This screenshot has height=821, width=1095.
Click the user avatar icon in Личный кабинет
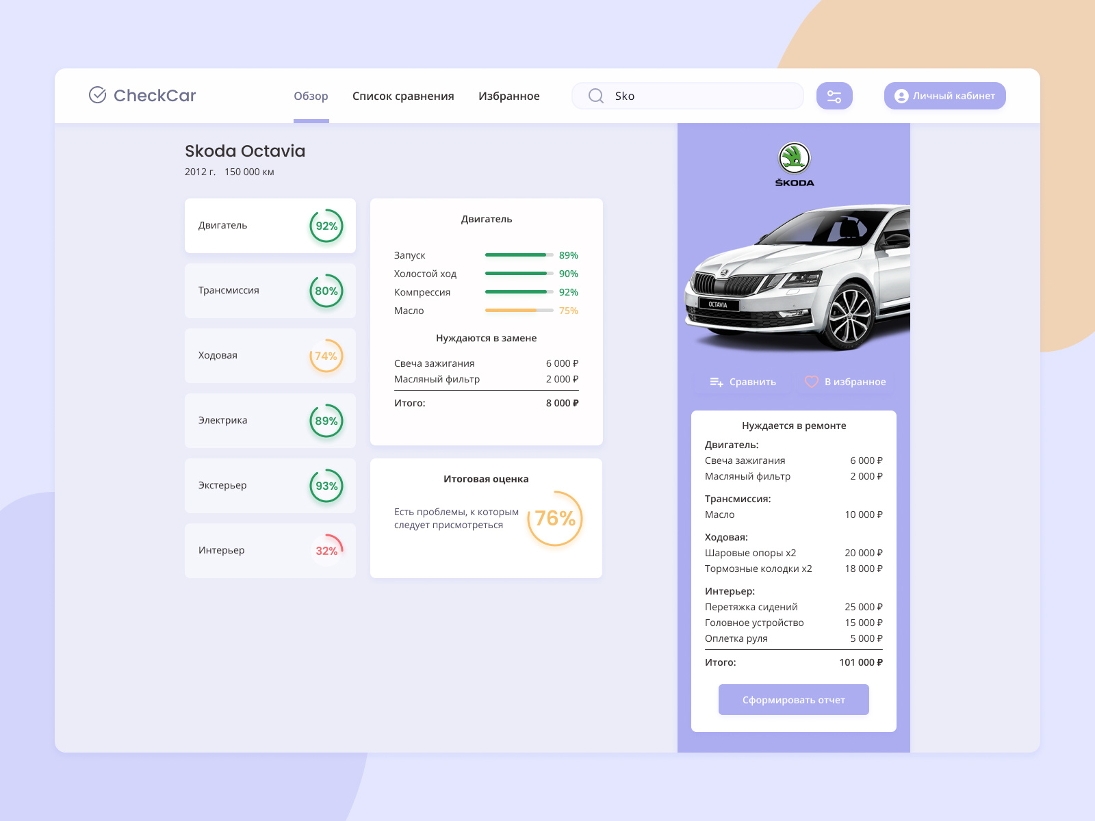click(x=901, y=96)
